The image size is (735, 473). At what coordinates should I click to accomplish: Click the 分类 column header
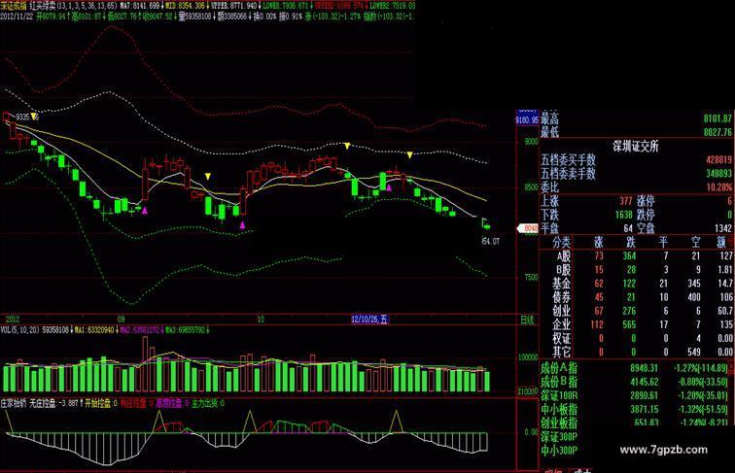tap(561, 242)
